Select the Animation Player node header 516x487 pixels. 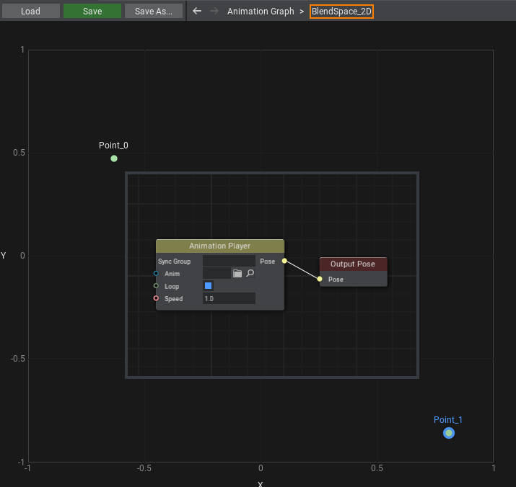pyautogui.click(x=220, y=246)
